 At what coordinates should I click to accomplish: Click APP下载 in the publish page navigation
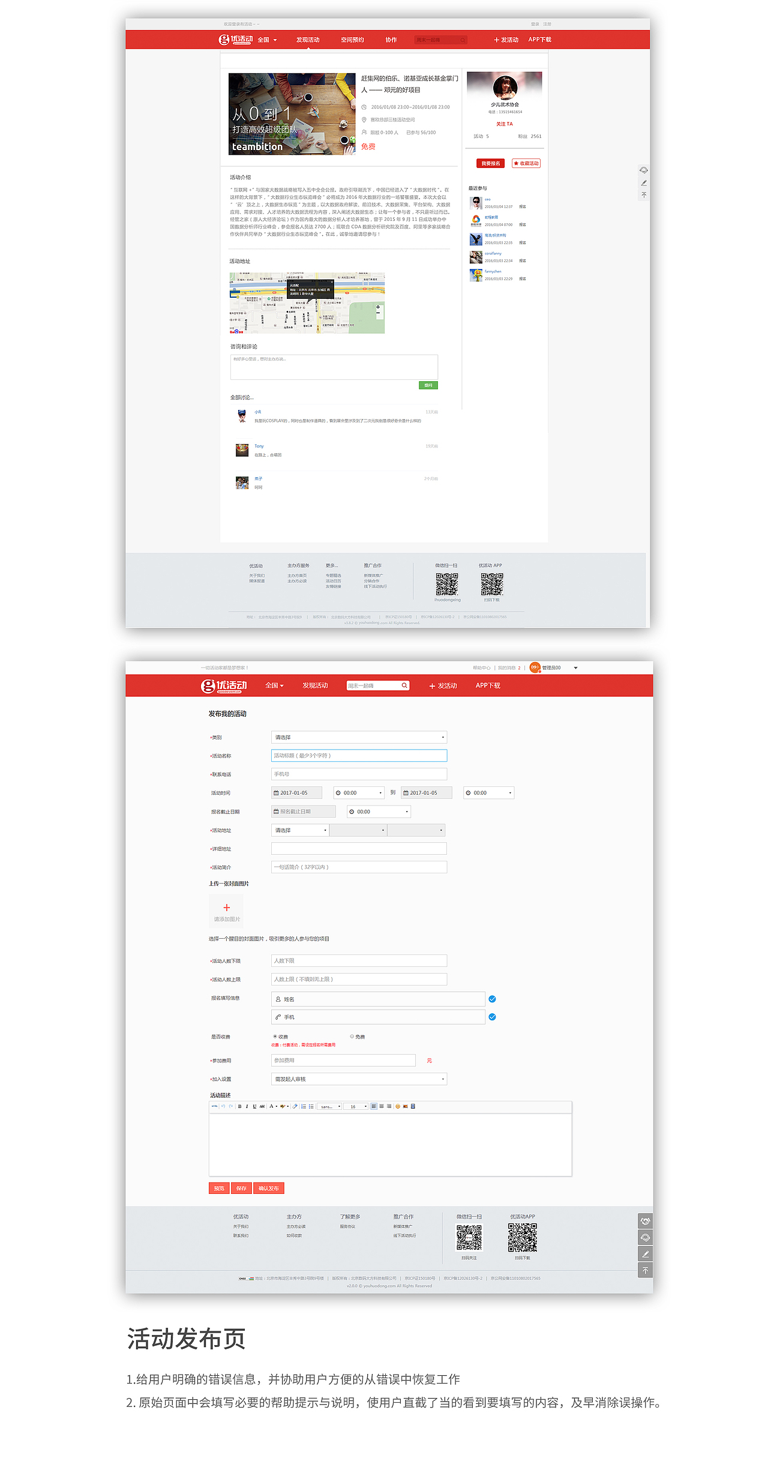[488, 685]
